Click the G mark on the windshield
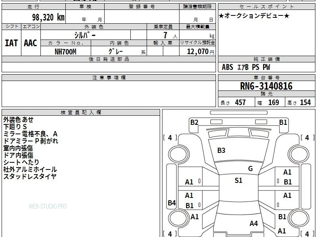Viewport: 317px width, 237px height. pyautogui.click(x=250, y=169)
